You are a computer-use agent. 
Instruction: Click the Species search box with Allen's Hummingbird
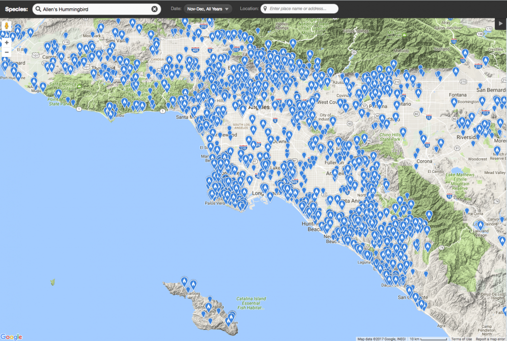pos(97,9)
